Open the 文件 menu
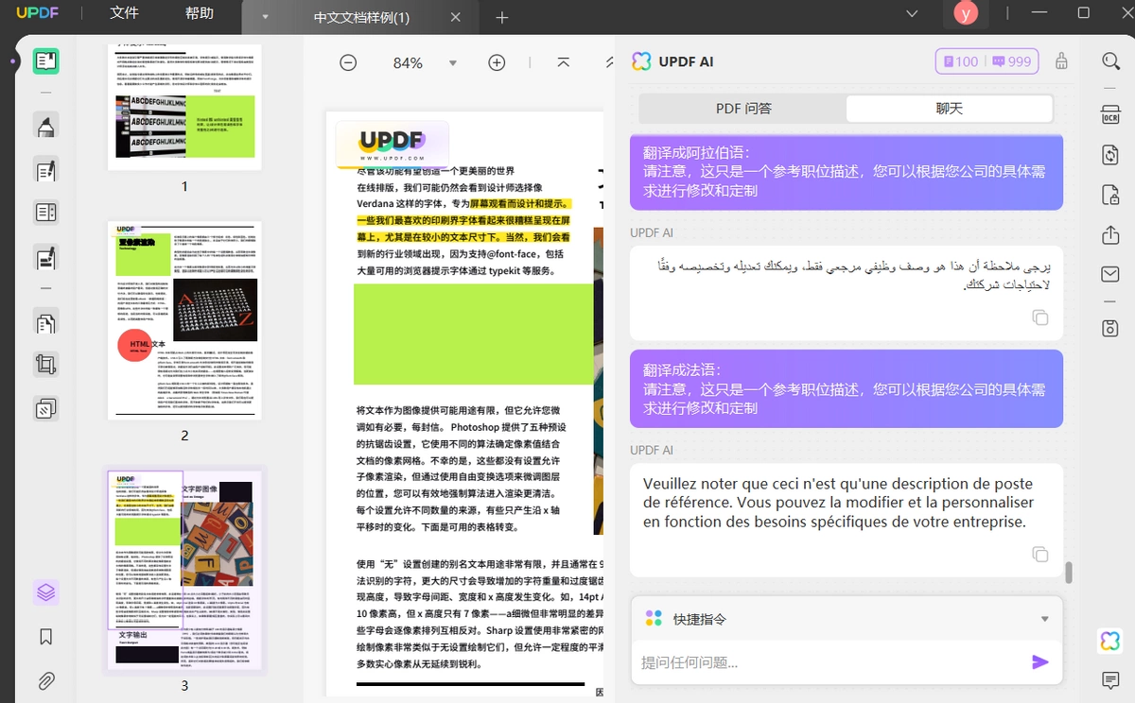 tap(124, 14)
